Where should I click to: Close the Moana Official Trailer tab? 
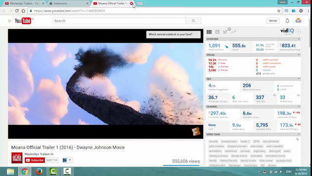[x=132, y=3]
